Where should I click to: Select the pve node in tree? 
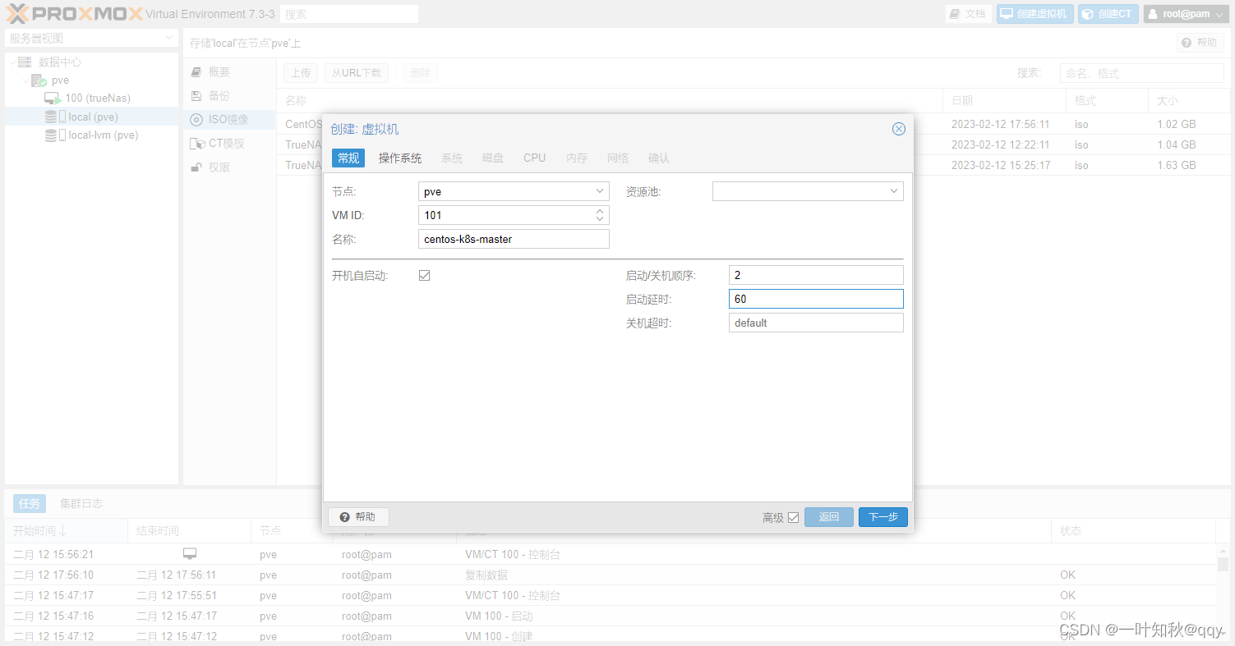pyautogui.click(x=60, y=80)
